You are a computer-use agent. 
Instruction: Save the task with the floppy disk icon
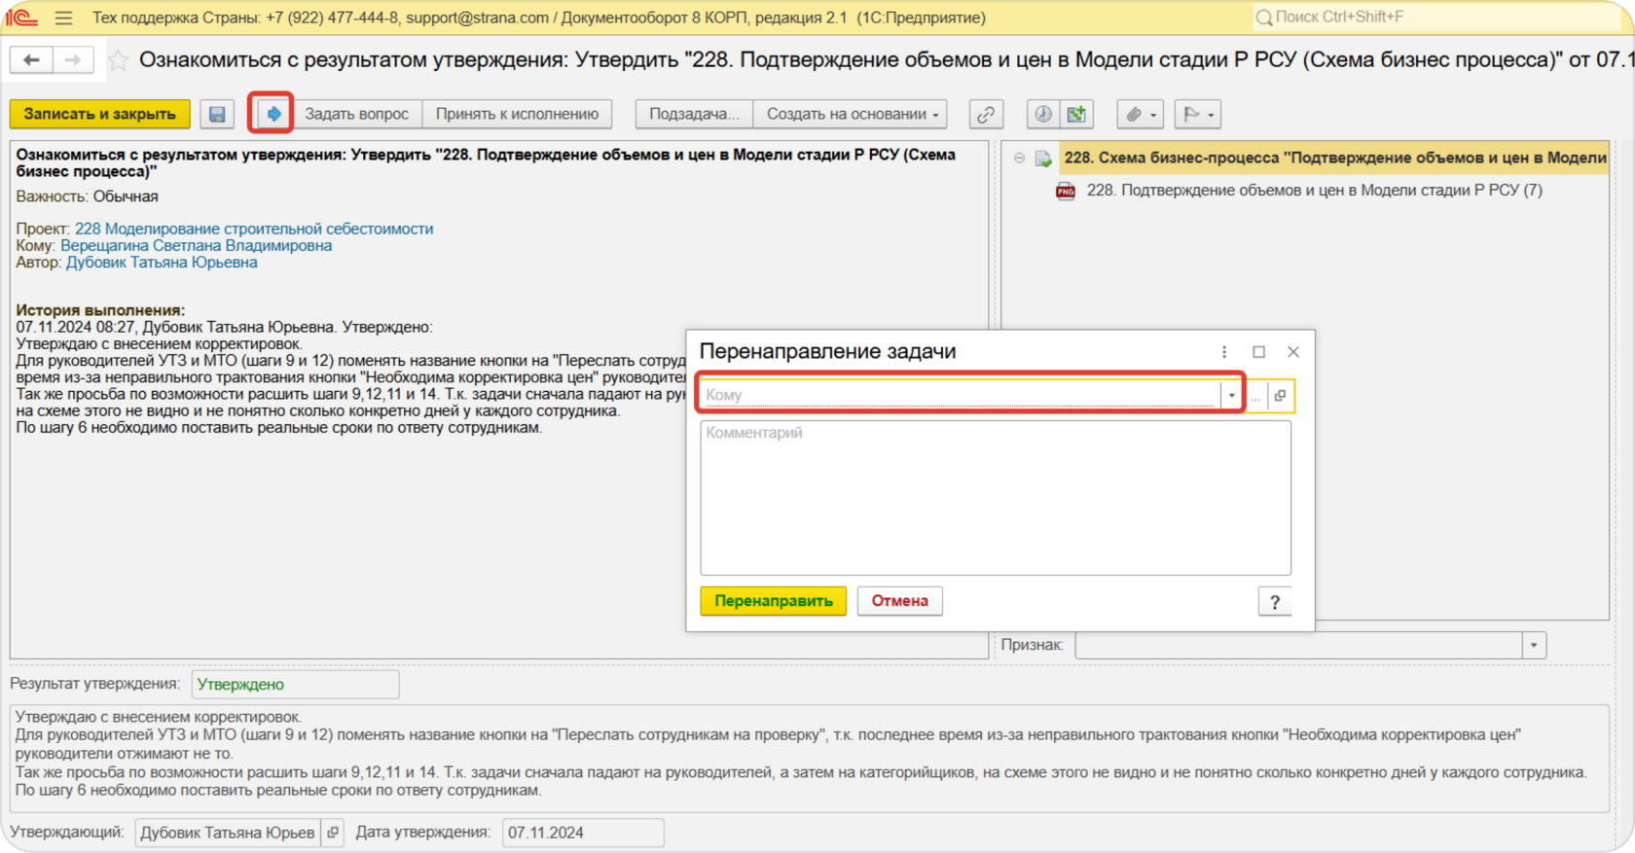click(217, 115)
